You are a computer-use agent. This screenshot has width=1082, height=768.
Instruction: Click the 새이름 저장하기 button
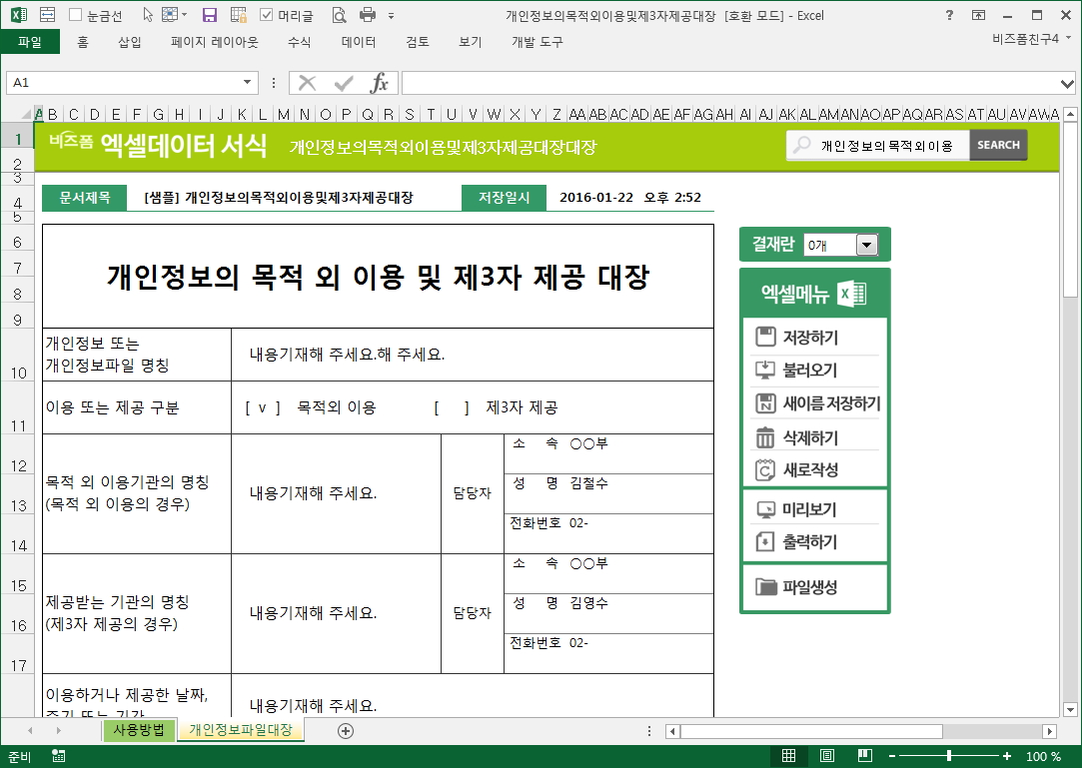pyautogui.click(x=816, y=404)
